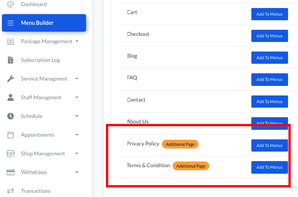Image resolution: width=298 pixels, height=197 pixels.
Task: Add the FAQ page to menus
Action: pos(269,79)
